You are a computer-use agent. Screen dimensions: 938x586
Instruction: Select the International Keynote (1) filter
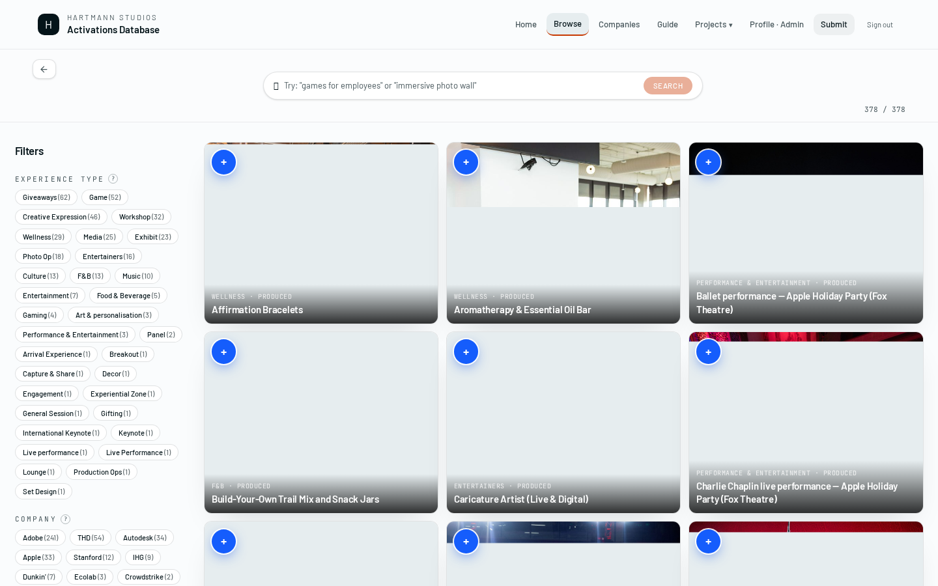coord(61,433)
